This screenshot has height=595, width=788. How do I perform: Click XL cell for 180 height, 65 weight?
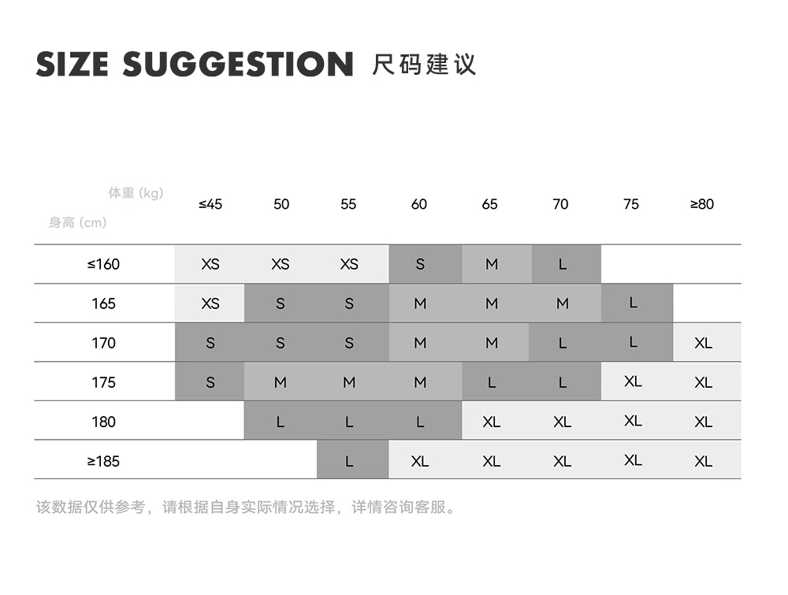tap(491, 422)
